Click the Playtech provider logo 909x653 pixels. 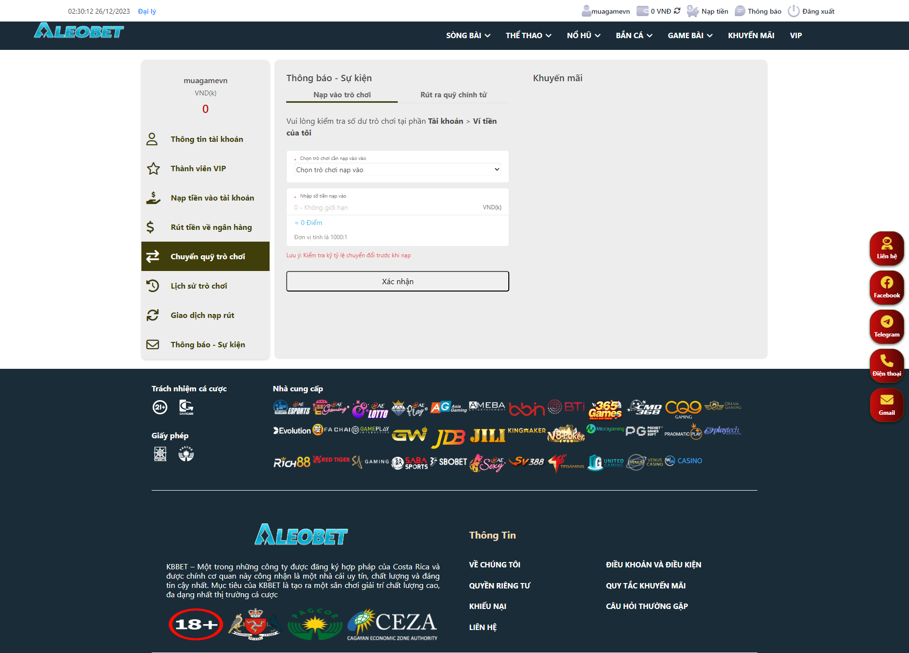[x=723, y=430]
